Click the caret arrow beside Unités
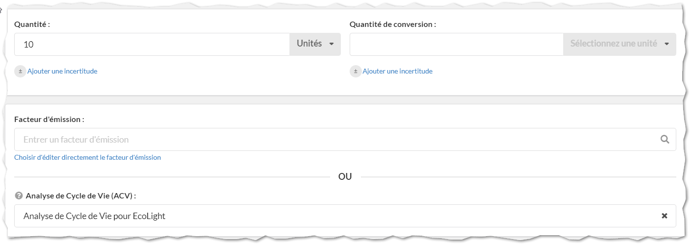 coord(332,44)
